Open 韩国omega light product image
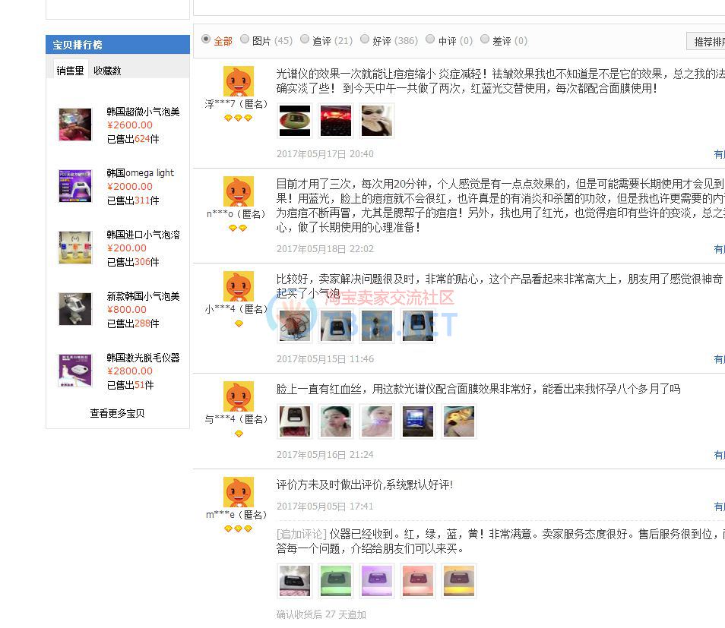The image size is (725, 628). coord(75,186)
